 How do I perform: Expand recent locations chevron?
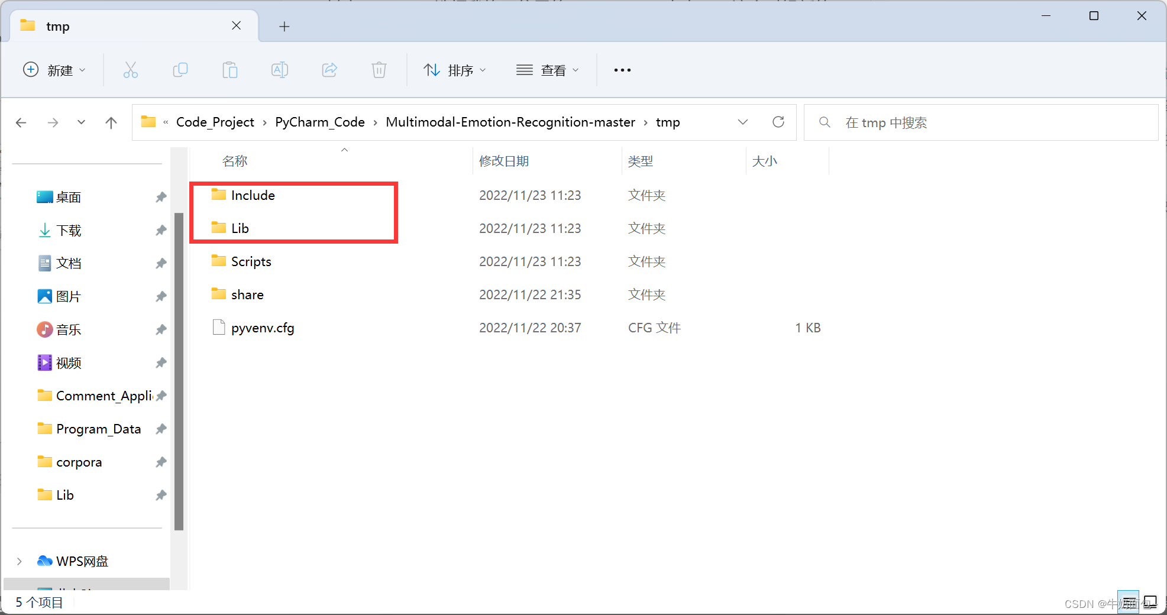coord(82,122)
